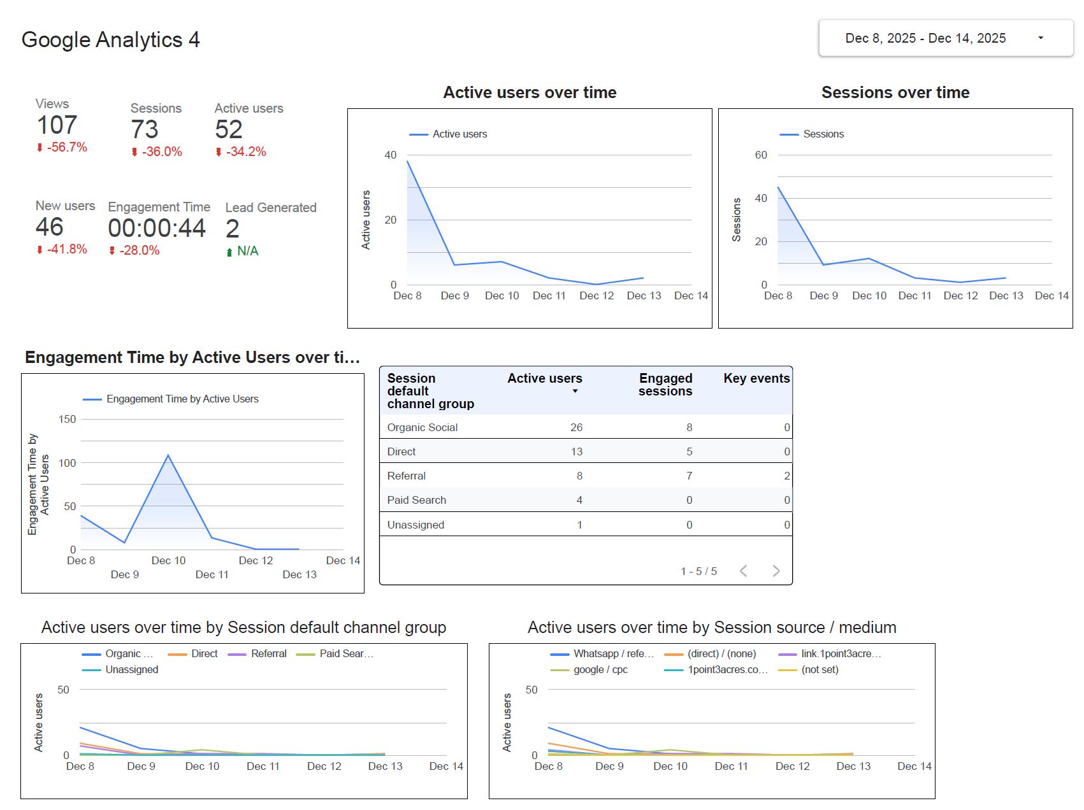Click the sort triangle under Active users header
Viewport: 1084px width, 810px height.
[x=575, y=392]
